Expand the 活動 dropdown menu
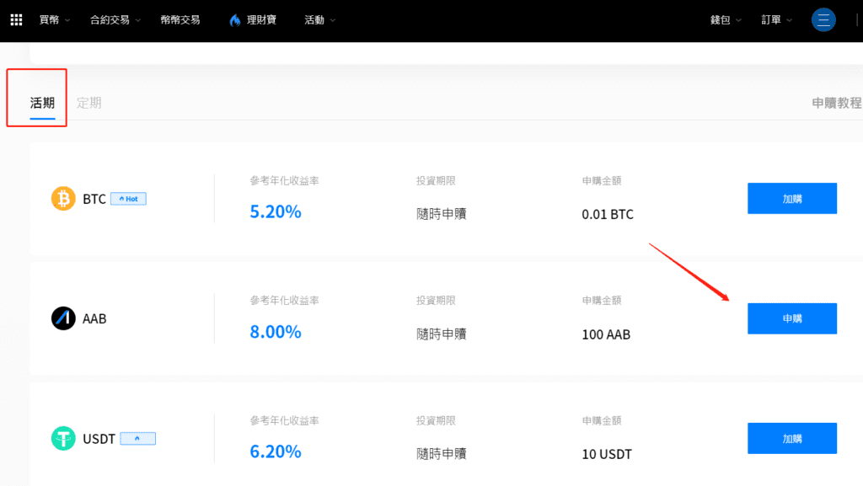Viewport: 863px width, 486px height. point(319,19)
